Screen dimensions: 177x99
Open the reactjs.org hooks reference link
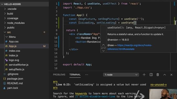[130, 47]
